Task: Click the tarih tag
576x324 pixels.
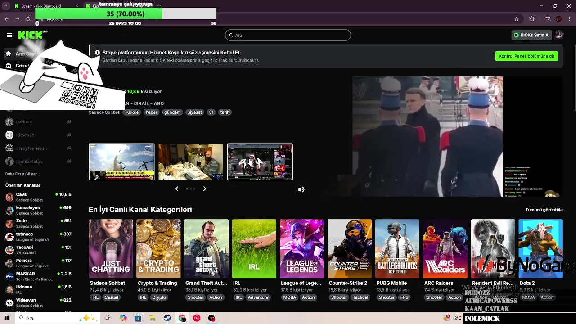Action: (x=225, y=112)
